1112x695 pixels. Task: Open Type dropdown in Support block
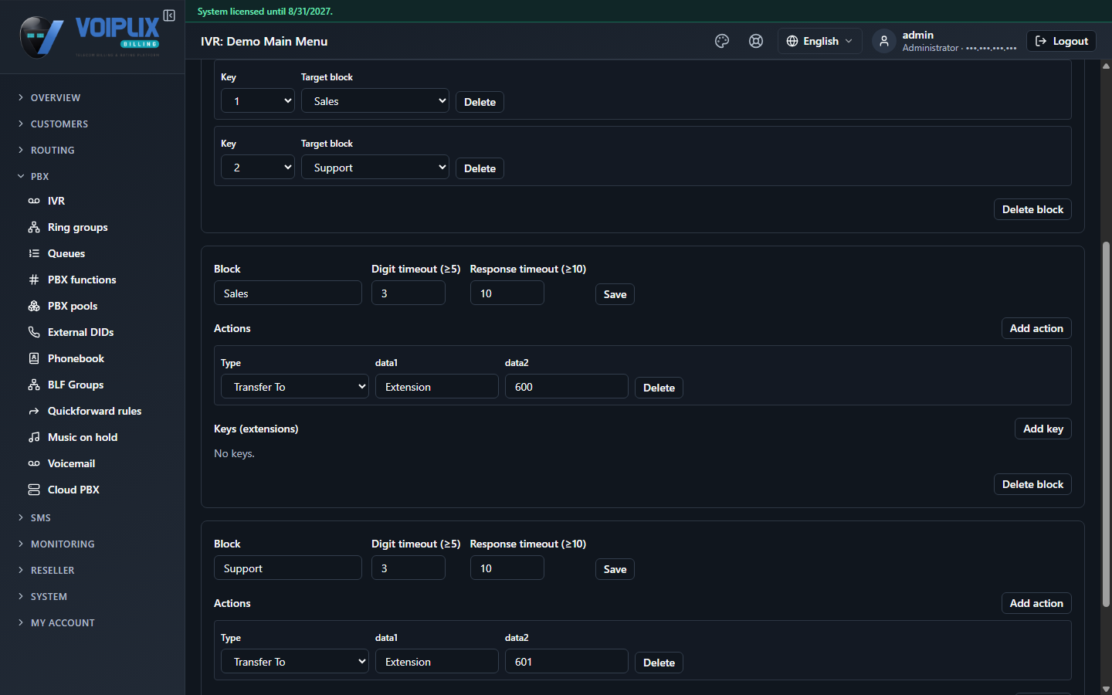click(x=295, y=662)
